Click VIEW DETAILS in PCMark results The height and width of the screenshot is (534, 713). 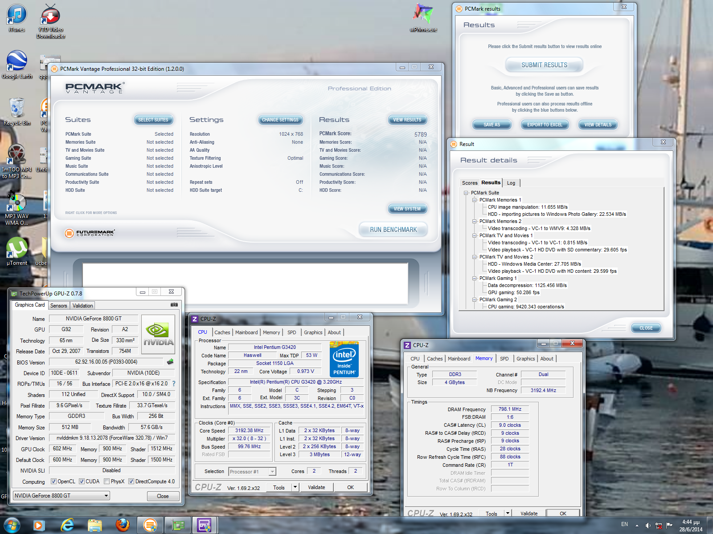(598, 125)
